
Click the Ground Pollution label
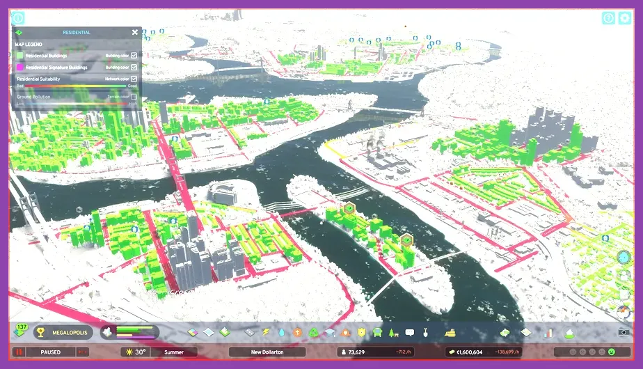pos(33,97)
